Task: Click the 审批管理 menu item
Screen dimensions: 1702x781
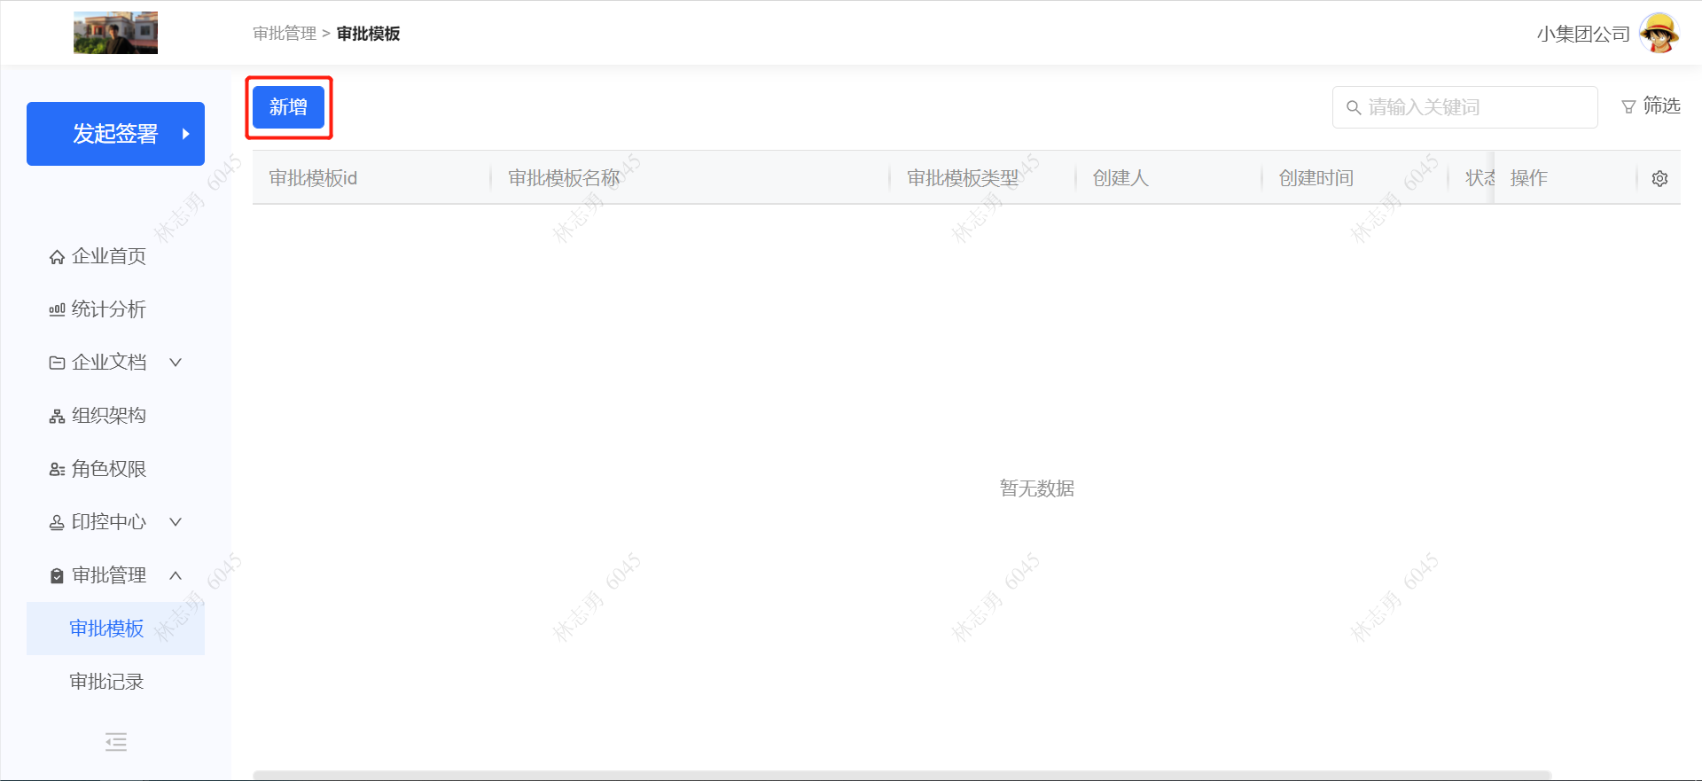Action: tap(108, 575)
